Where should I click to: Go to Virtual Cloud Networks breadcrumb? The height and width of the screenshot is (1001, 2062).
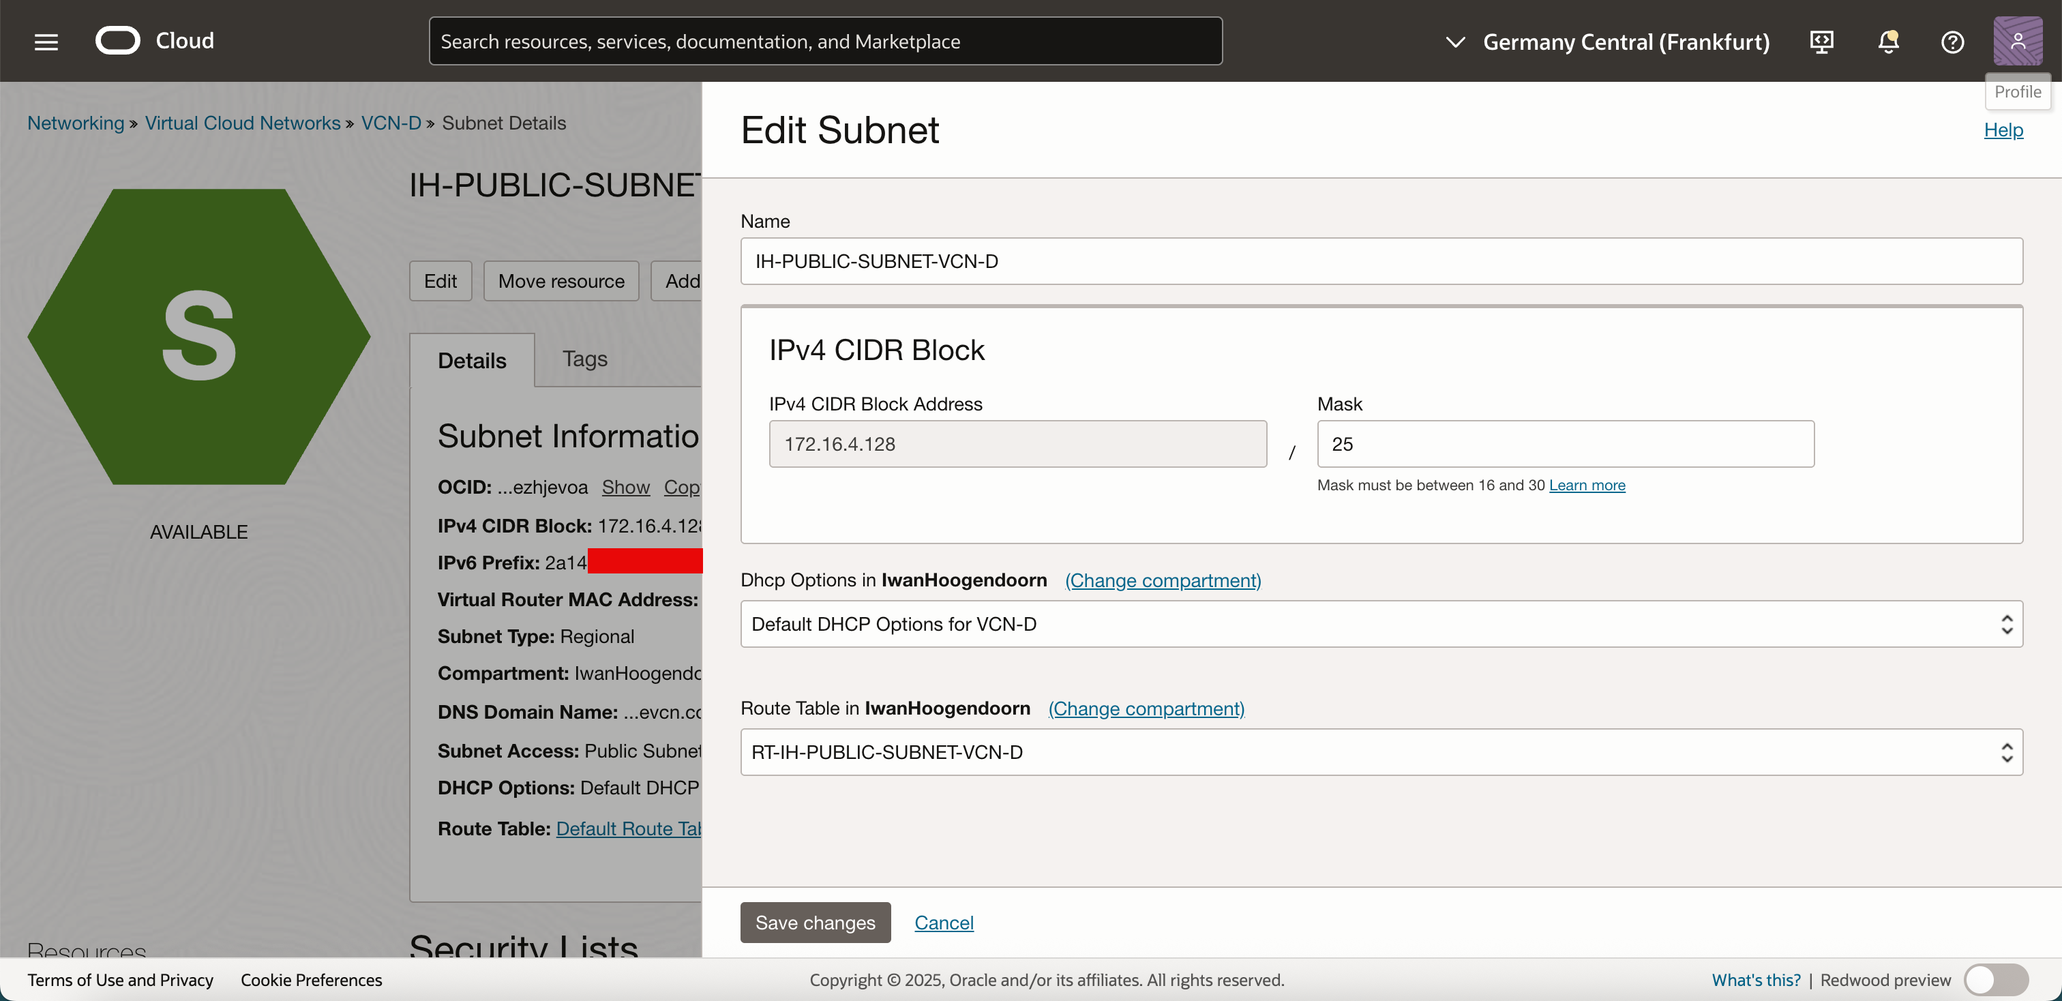(x=243, y=123)
